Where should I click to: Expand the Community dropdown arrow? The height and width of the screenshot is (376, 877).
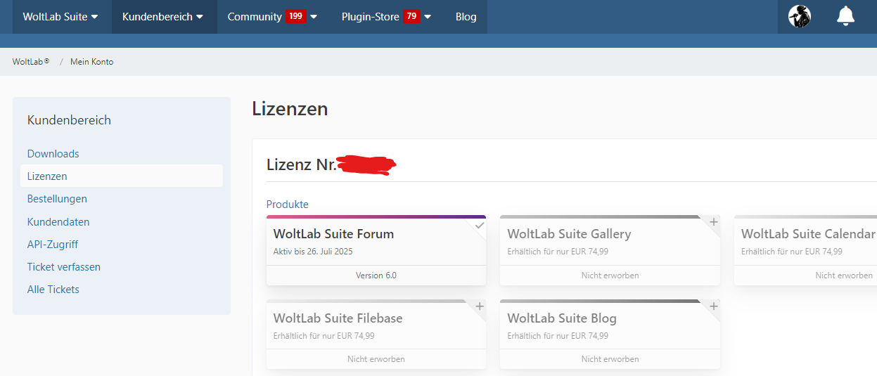[314, 17]
